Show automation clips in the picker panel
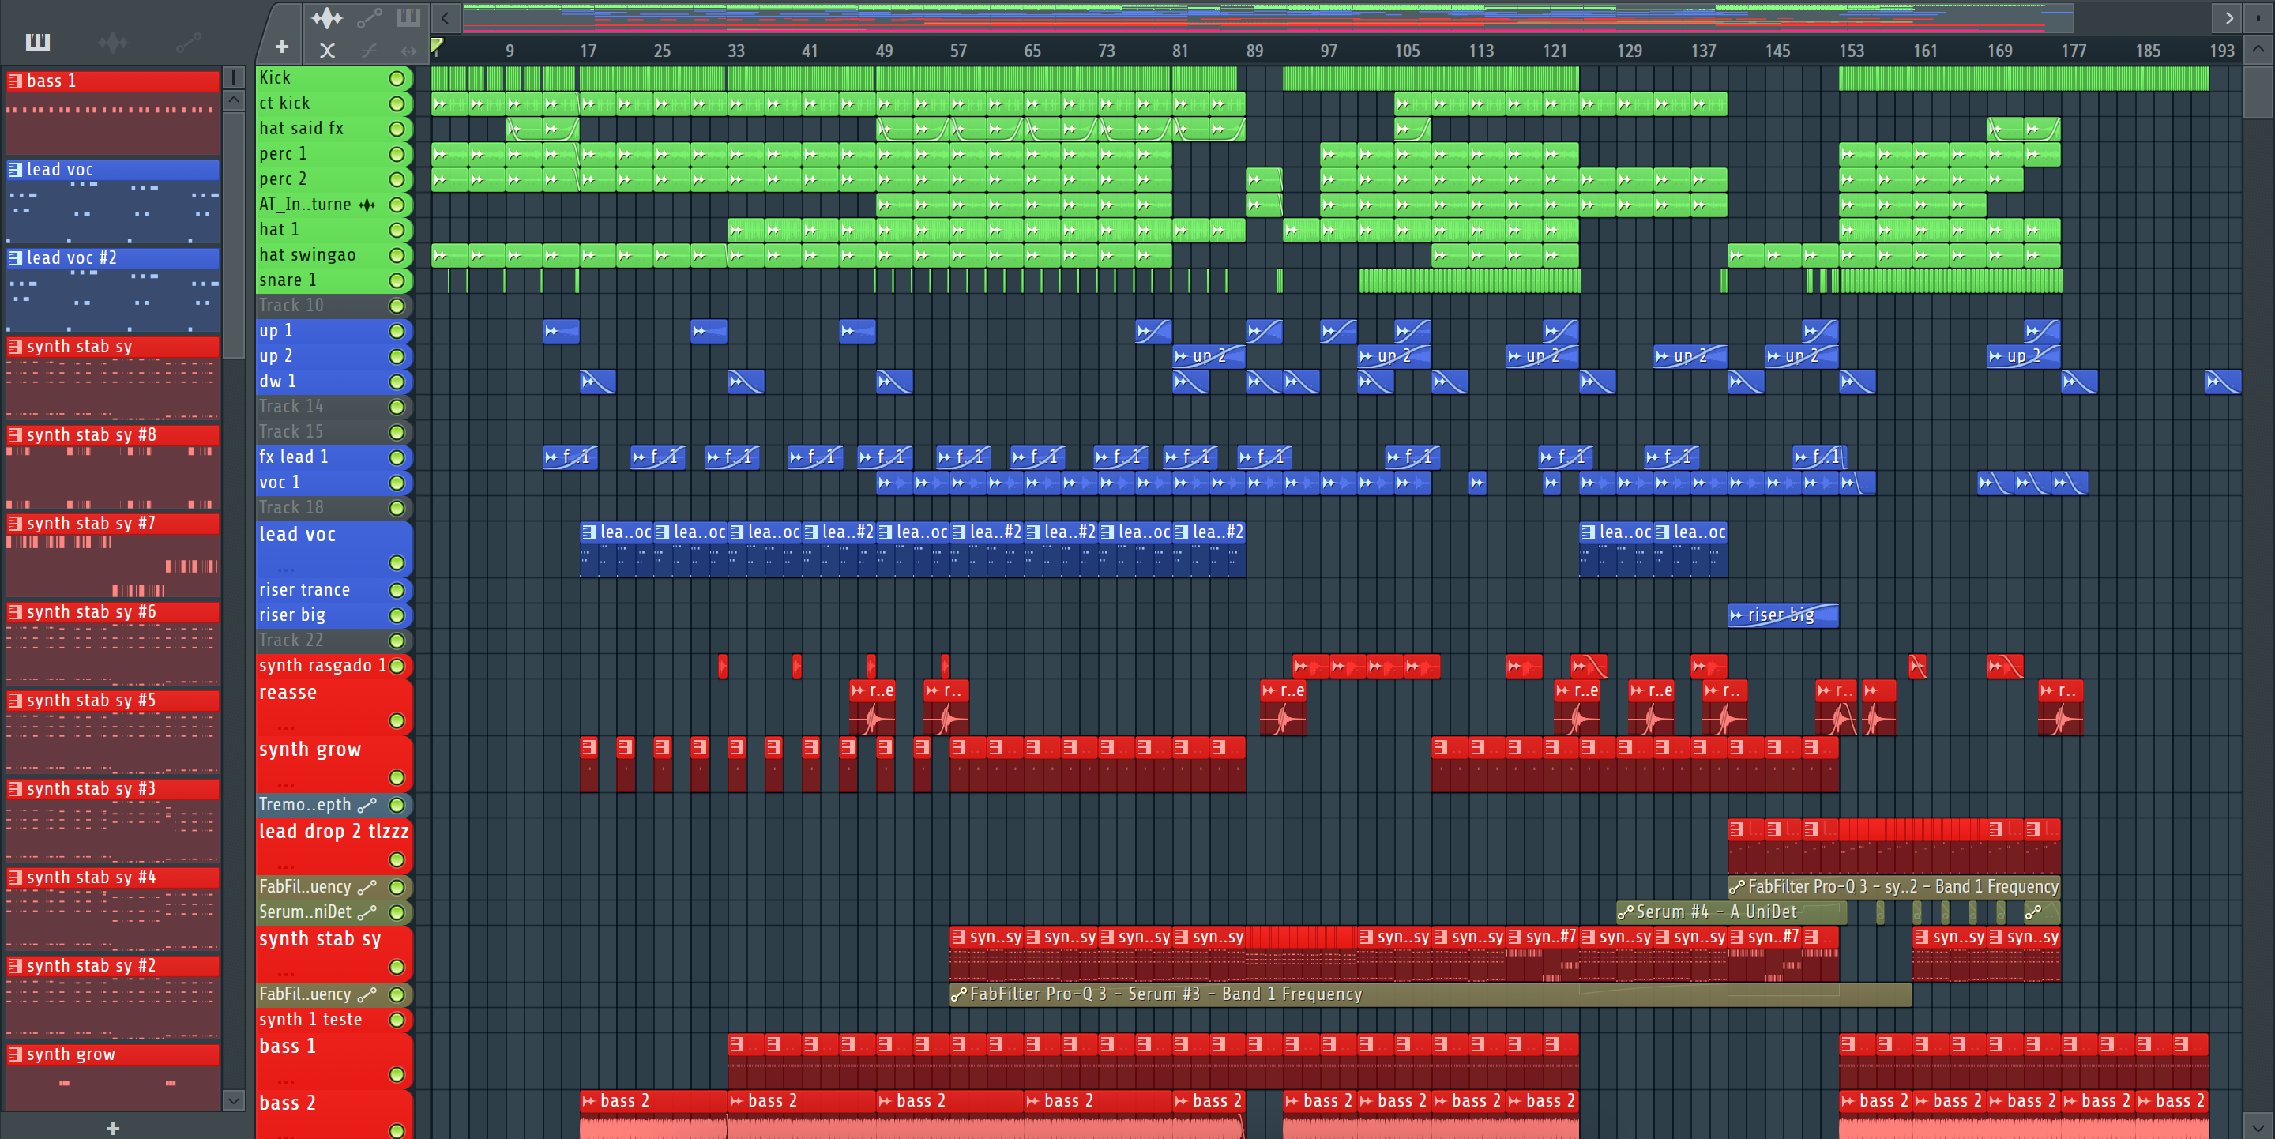Screen dimensions: 2275x1139 188,42
